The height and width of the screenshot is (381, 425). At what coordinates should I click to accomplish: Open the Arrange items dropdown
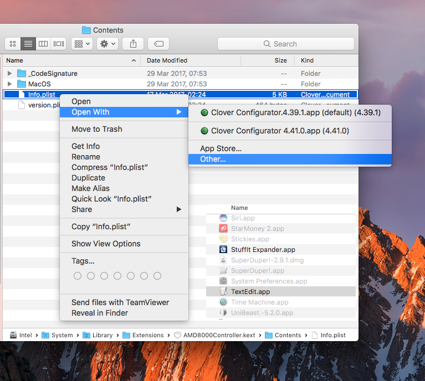pyautogui.click(x=82, y=44)
